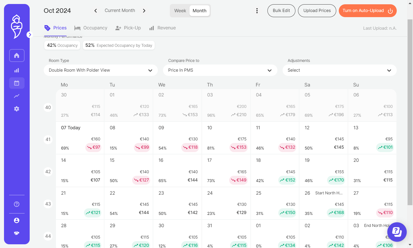Viewport: 413px width, 248px height.
Task: Open the trend line chart icon in the sidebar
Action: coord(17,96)
